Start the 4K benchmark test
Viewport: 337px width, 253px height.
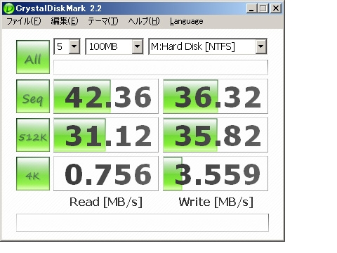[33, 174]
